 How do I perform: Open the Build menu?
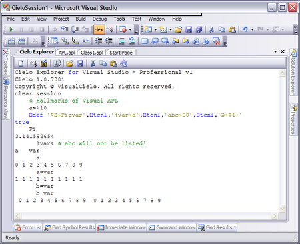[81, 19]
